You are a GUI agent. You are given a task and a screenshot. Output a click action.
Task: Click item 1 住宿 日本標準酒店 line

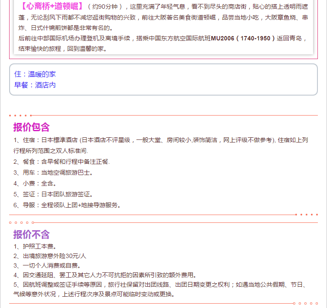coord(160,140)
